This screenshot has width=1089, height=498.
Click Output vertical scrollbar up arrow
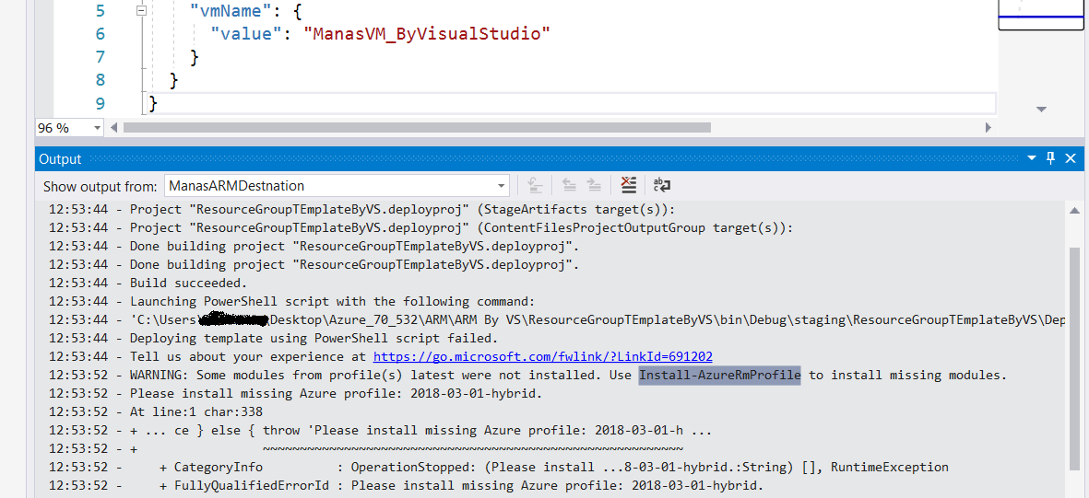(1074, 210)
